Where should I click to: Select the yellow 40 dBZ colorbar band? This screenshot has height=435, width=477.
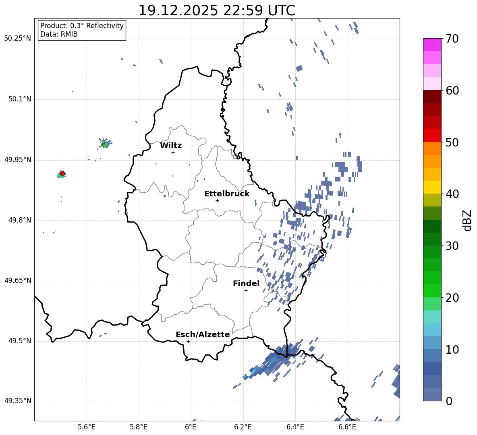[x=432, y=187]
